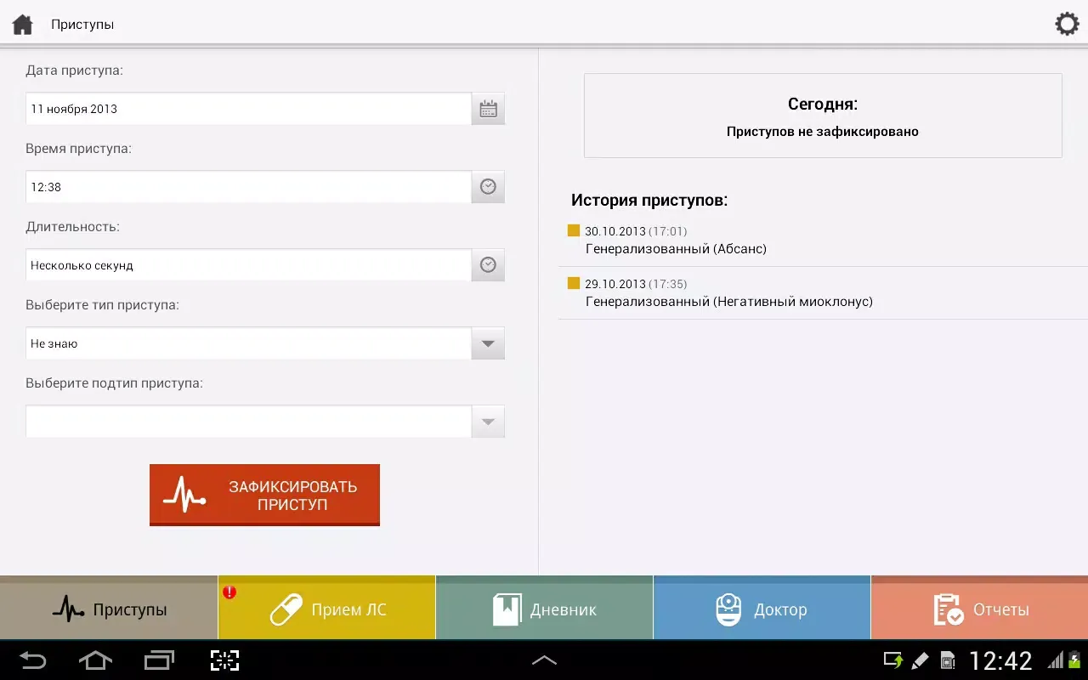Image resolution: width=1088 pixels, height=680 pixels.
Task: Expand the bottom bar up-chevron
Action: pyautogui.click(x=544, y=660)
